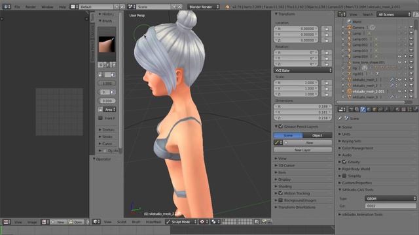
Task: Click the outliner editor type icon
Action: click(342, 14)
